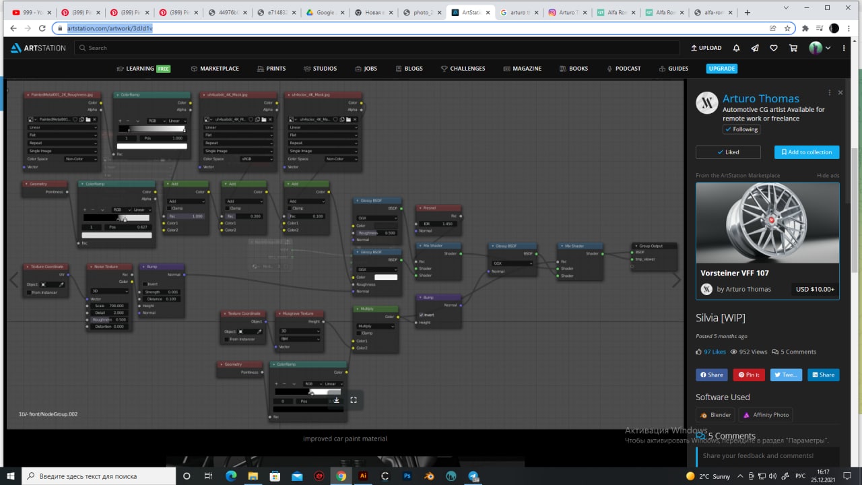The height and width of the screenshot is (485, 862).
Task: Open messages via the paper plane icon
Action: click(755, 48)
